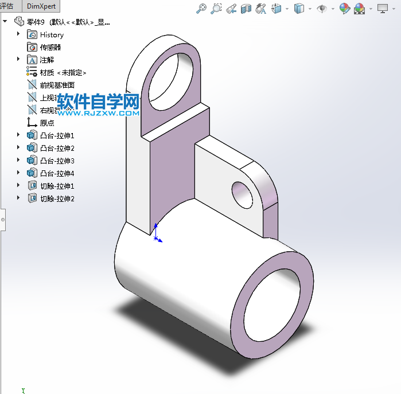Click the View Orientation icon
The width and height of the screenshot is (401, 394).
[x=277, y=9]
